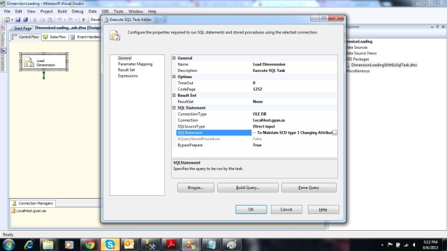Collapse the General property group
Viewport: 447px width, 251px height.
tap(174, 58)
